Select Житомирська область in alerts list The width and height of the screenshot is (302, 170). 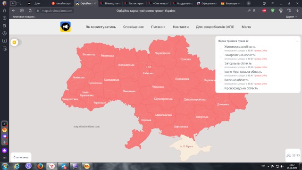tap(240, 47)
